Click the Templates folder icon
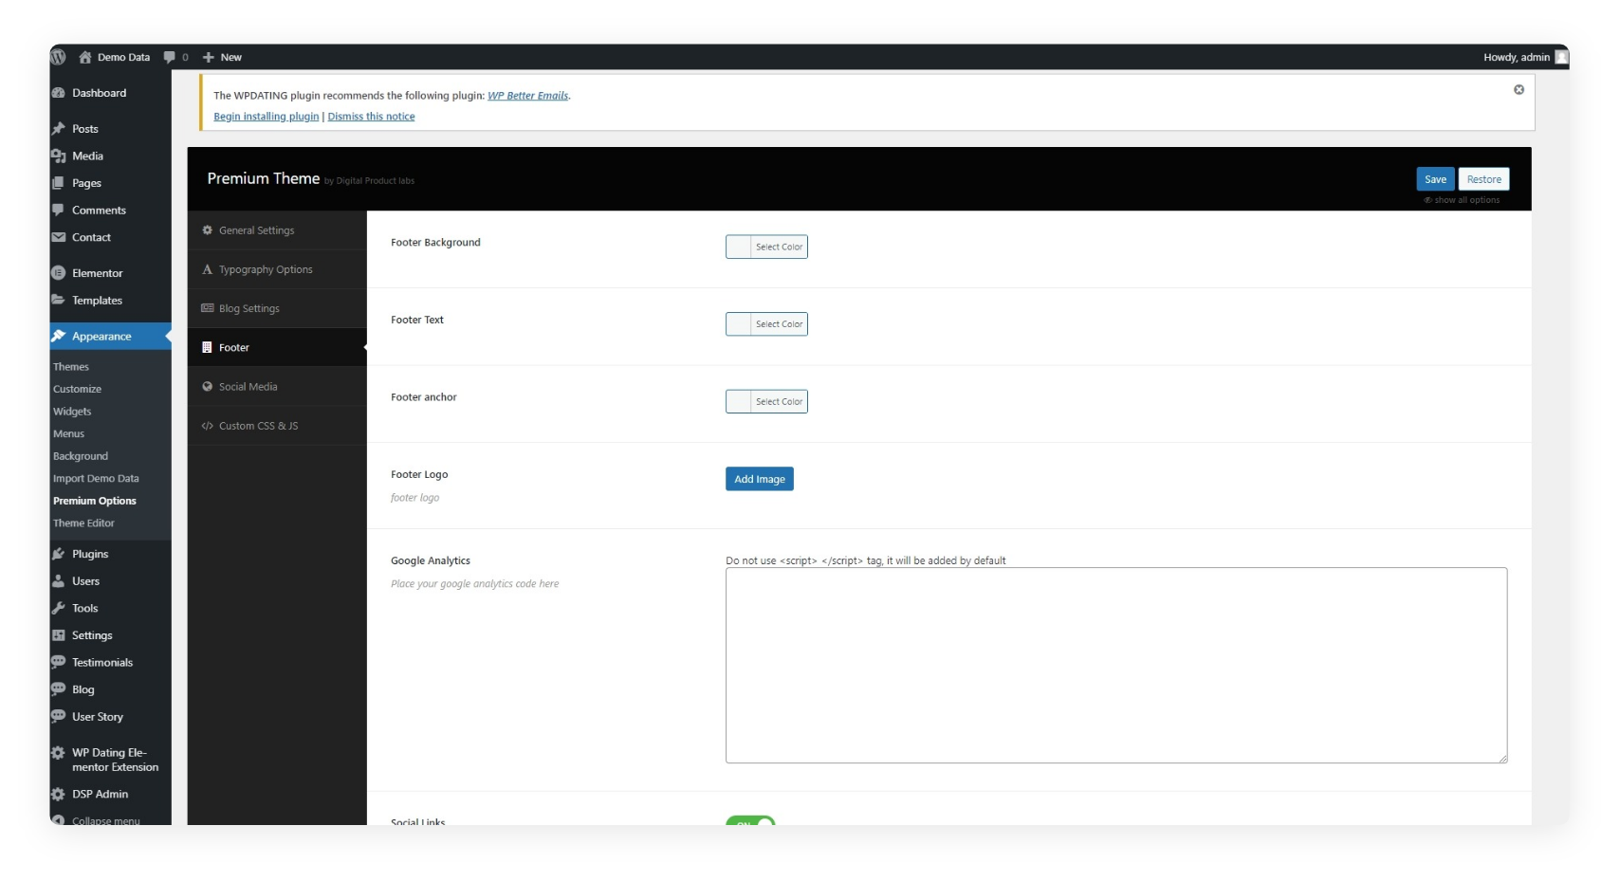The height and width of the screenshot is (881, 1620). tap(59, 300)
